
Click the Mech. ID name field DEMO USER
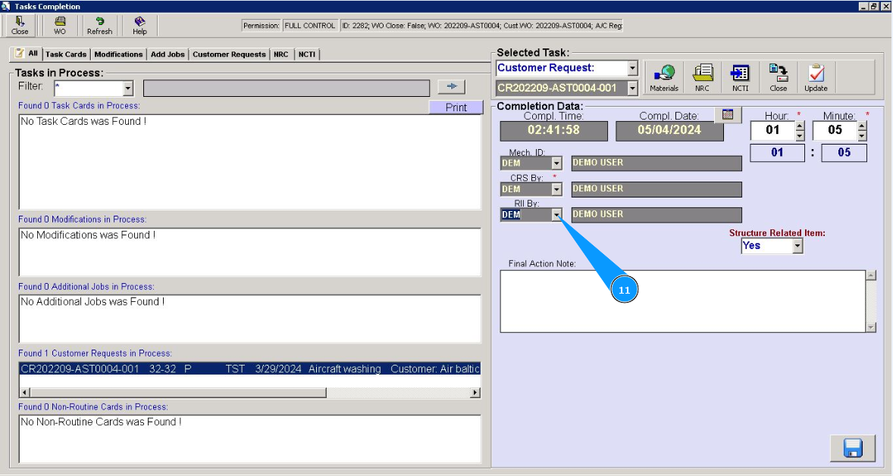656,163
